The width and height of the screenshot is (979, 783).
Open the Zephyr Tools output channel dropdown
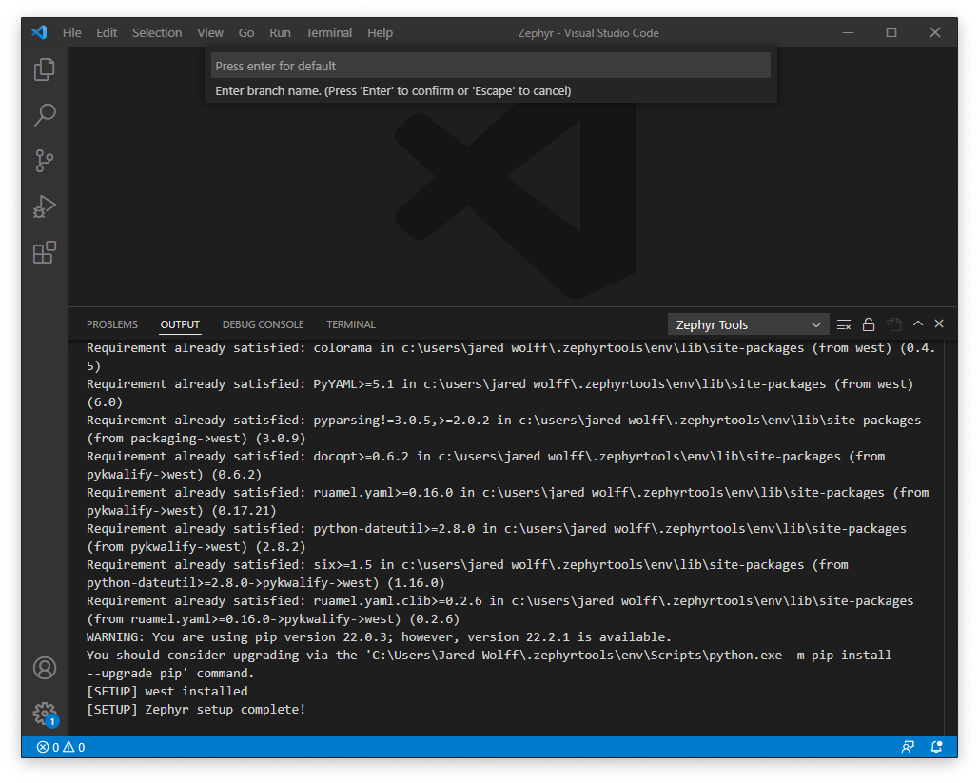[748, 324]
